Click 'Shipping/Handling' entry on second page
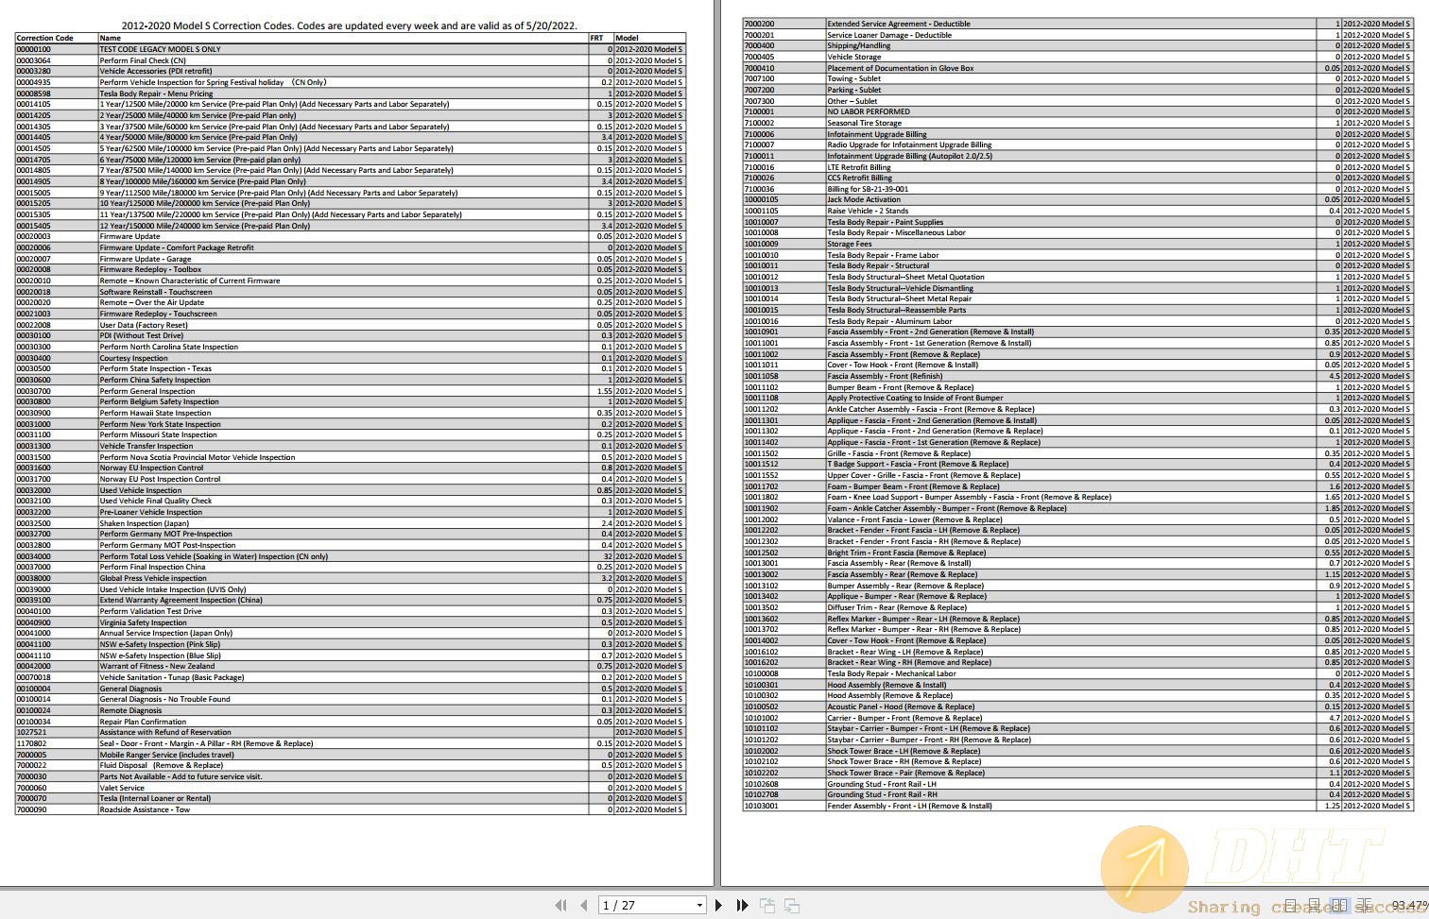Image resolution: width=1429 pixels, height=919 pixels. point(859,45)
